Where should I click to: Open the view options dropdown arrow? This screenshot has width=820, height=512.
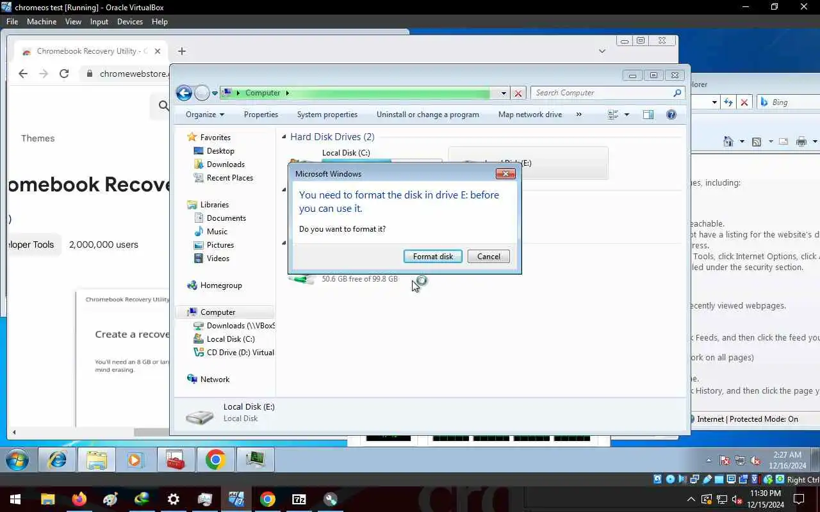coord(627,115)
